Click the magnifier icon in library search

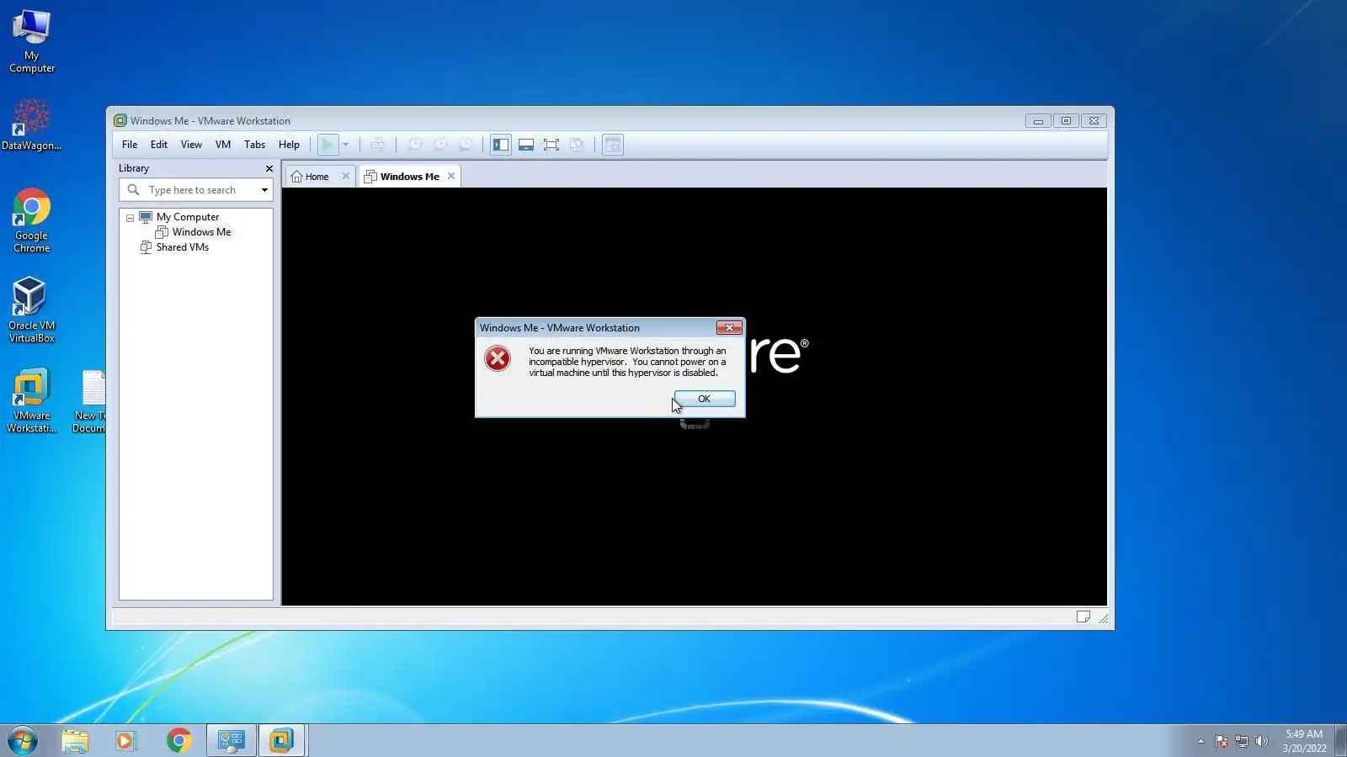pyautogui.click(x=133, y=190)
